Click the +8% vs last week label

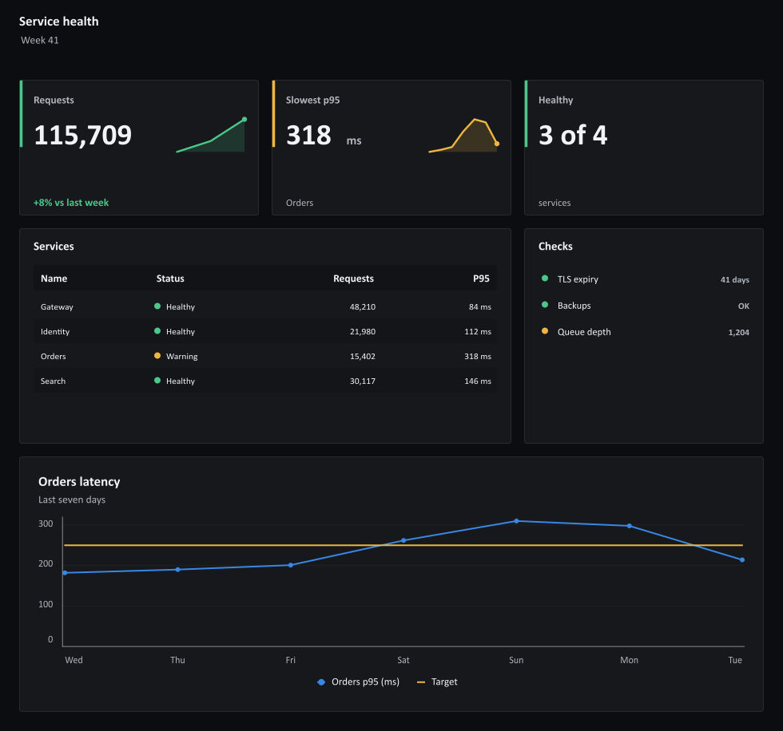tap(71, 203)
